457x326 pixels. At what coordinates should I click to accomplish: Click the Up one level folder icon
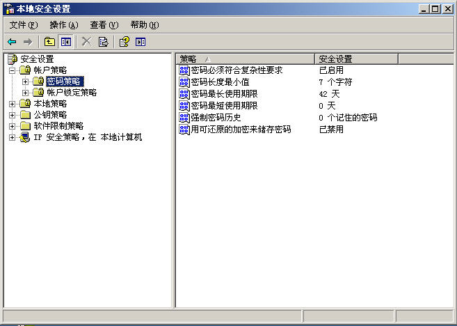coord(49,42)
